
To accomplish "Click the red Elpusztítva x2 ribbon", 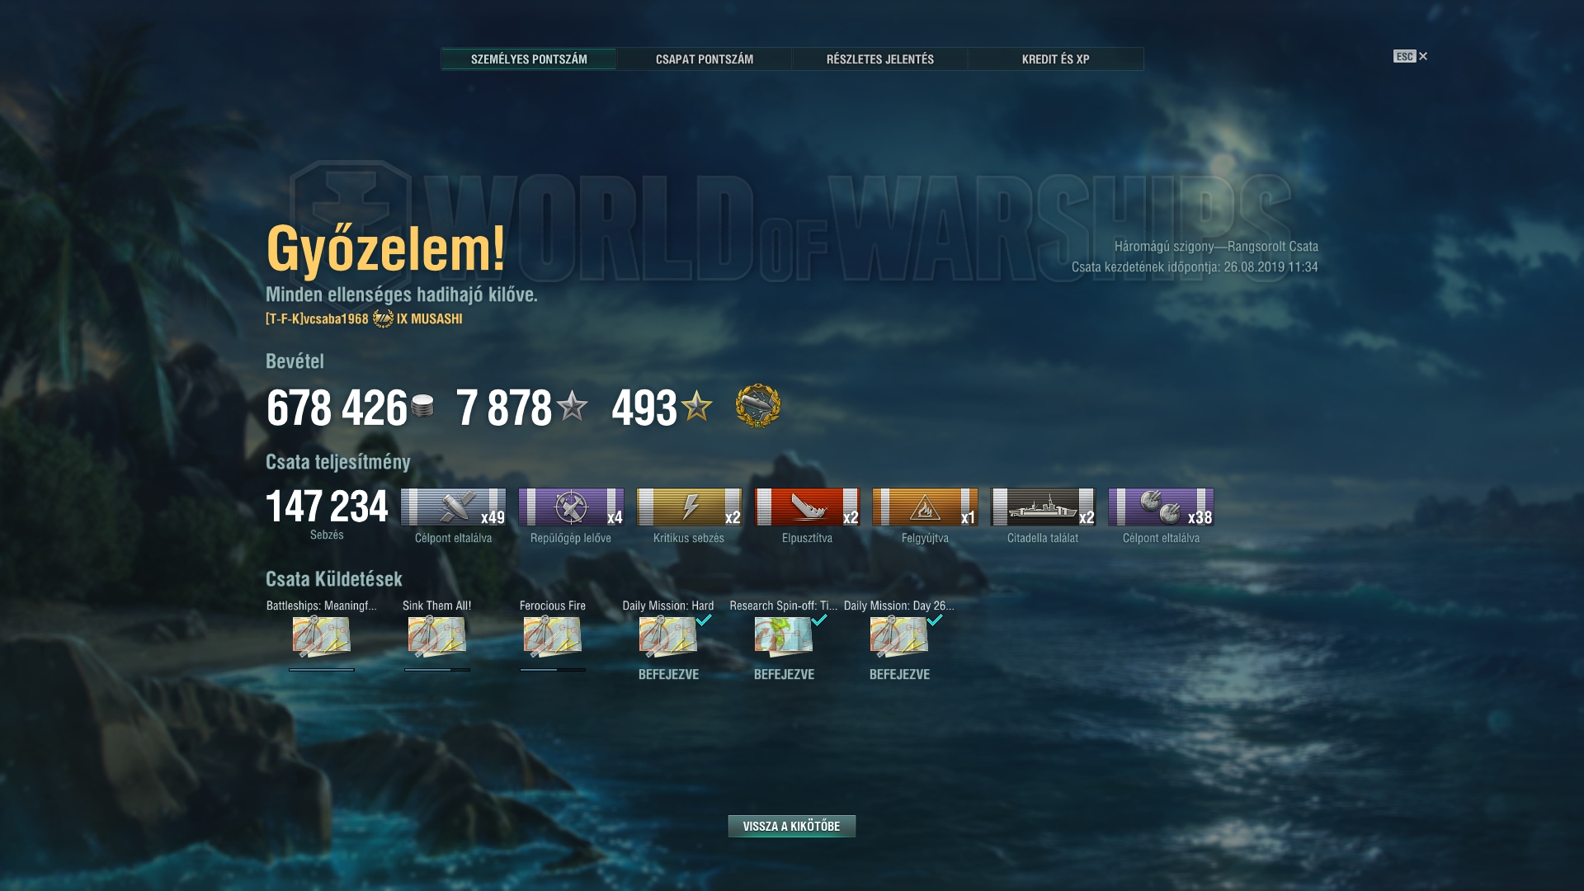I will (807, 507).
